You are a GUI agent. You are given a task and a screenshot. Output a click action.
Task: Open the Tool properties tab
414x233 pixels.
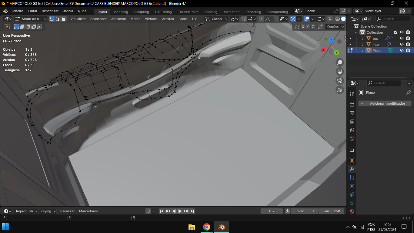[352, 94]
